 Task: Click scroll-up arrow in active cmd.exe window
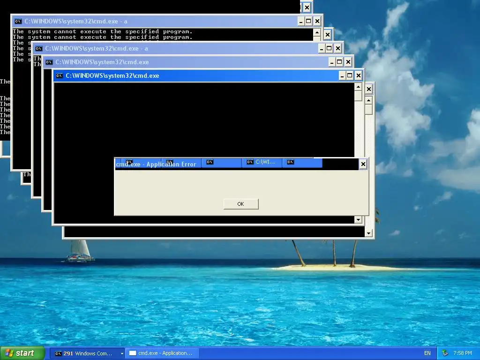click(x=358, y=87)
